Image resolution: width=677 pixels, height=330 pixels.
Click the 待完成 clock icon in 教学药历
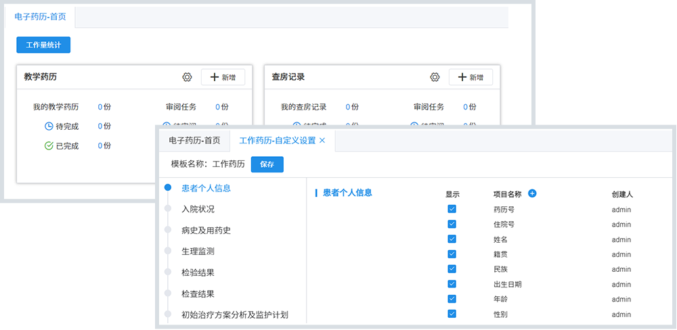pyautogui.click(x=49, y=126)
